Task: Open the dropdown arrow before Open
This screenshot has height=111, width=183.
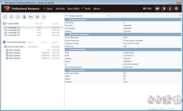Action: click(x=44, y=9)
